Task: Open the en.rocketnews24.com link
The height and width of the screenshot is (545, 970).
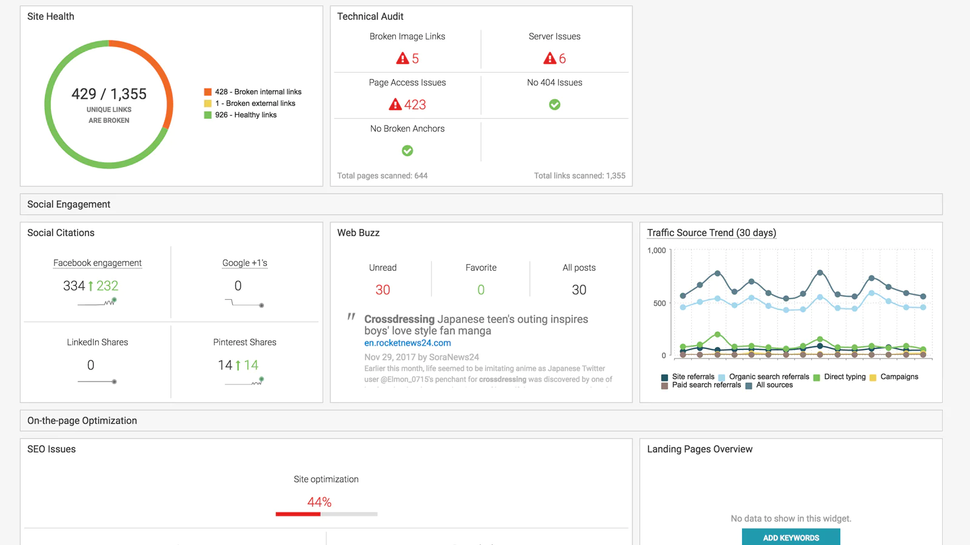Action: coord(407,343)
